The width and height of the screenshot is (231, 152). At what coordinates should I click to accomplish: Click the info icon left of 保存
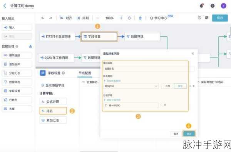point(199,18)
